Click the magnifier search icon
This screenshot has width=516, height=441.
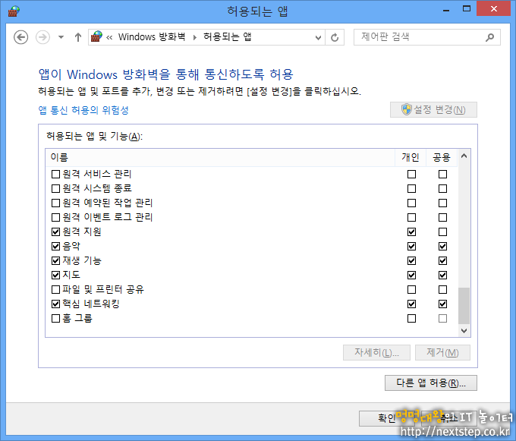[x=489, y=37]
